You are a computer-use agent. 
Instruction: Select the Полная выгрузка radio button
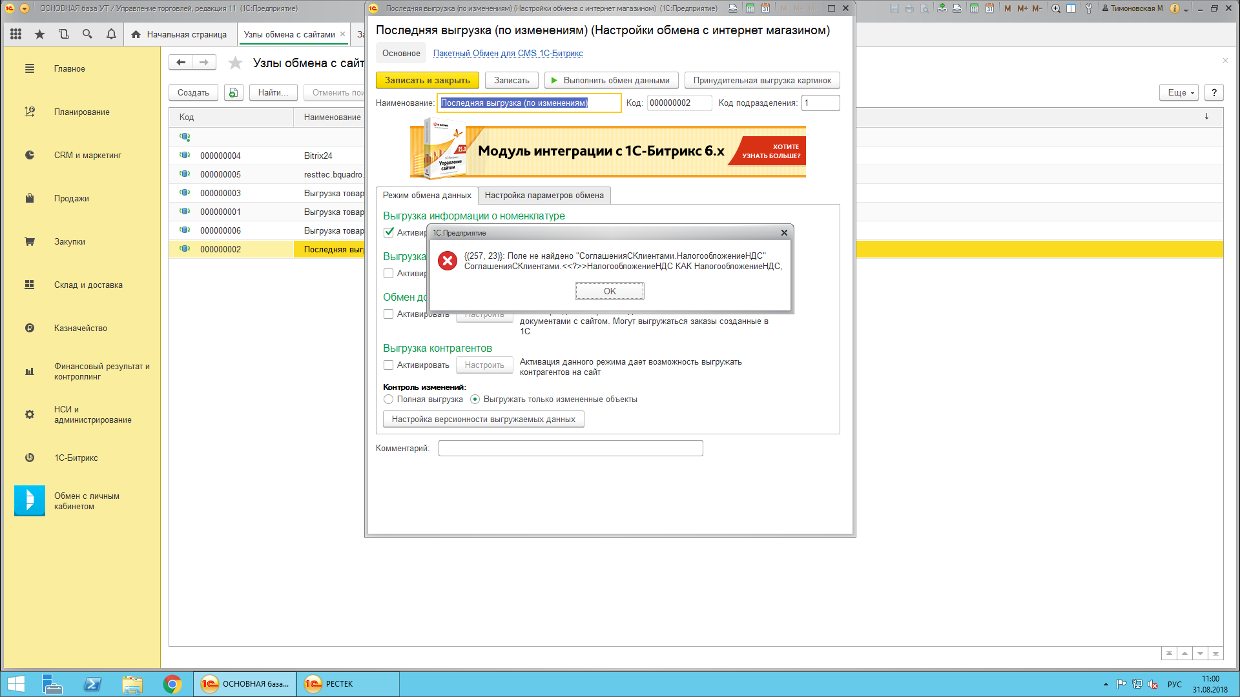click(x=388, y=399)
